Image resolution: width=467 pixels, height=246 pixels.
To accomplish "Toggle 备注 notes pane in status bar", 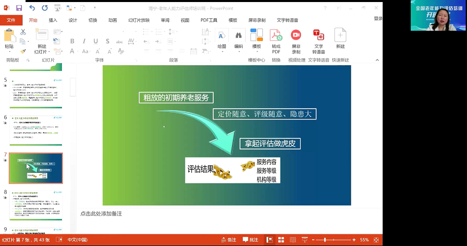I will click(x=228, y=240).
